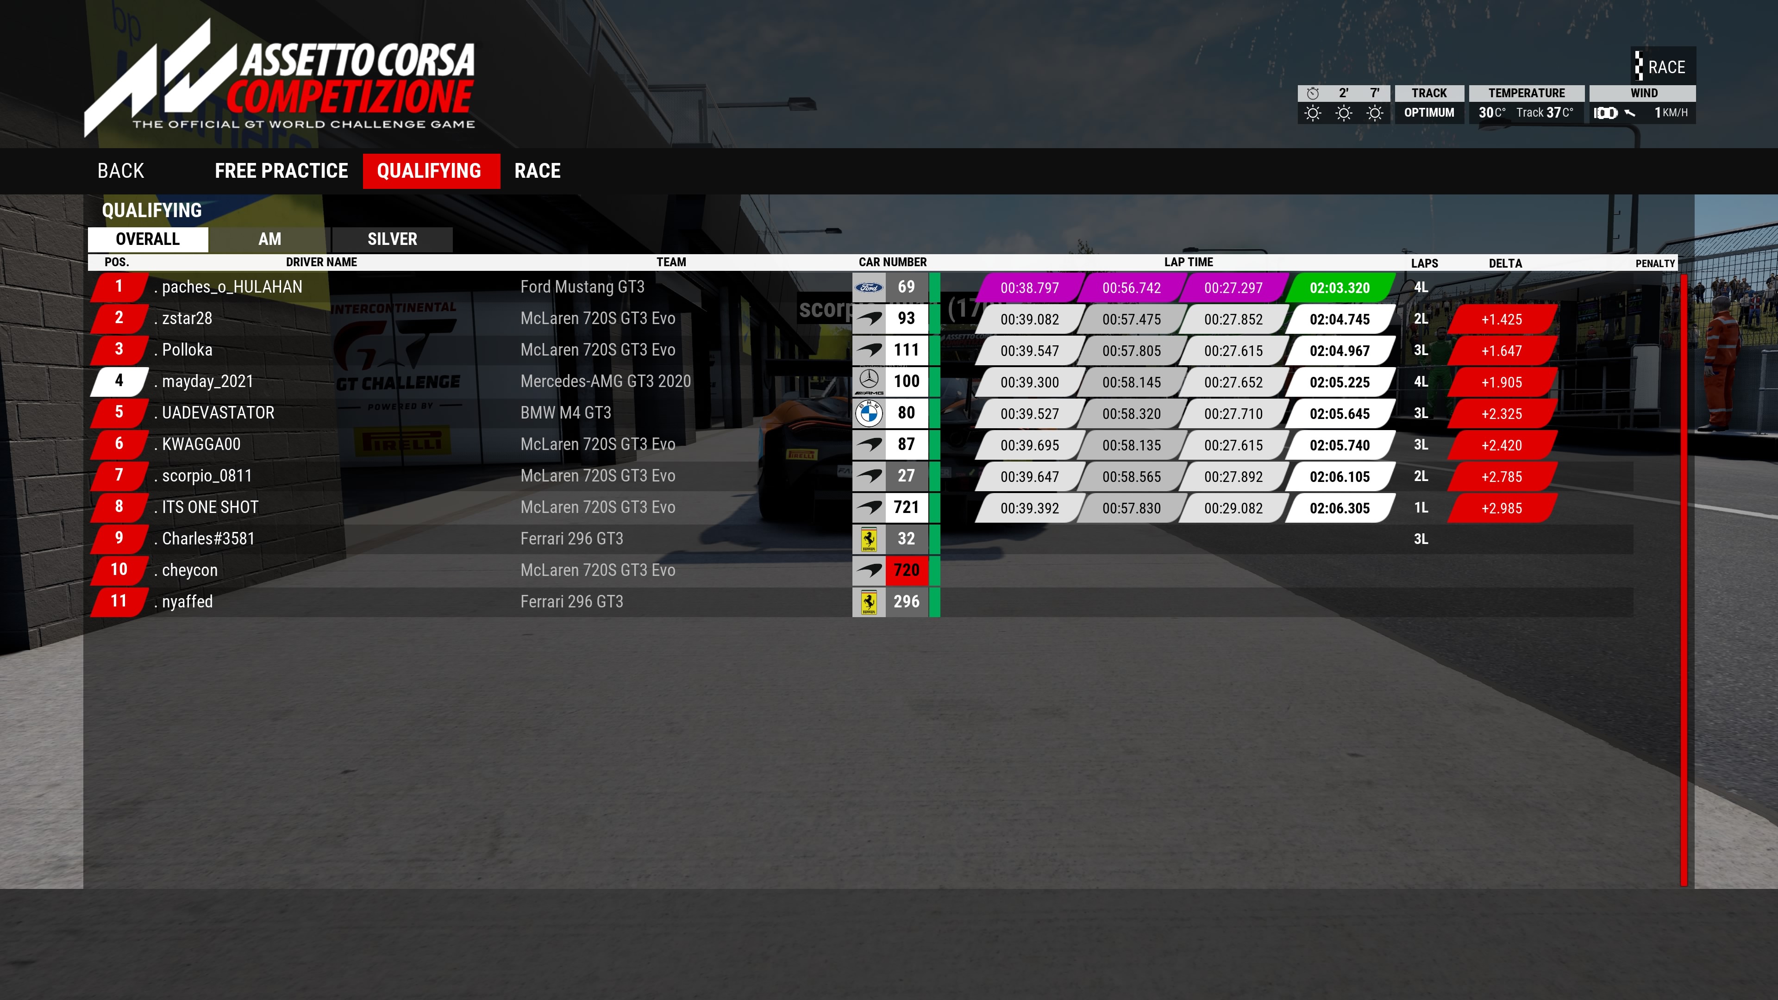This screenshot has height=1000, width=1778.
Task: Click the BMW M4 GT3 team name
Action: tap(565, 413)
